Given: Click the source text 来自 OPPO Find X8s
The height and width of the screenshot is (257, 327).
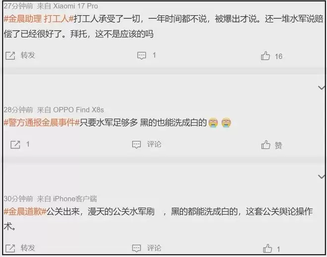Looking at the screenshot, I should tap(70, 110).
